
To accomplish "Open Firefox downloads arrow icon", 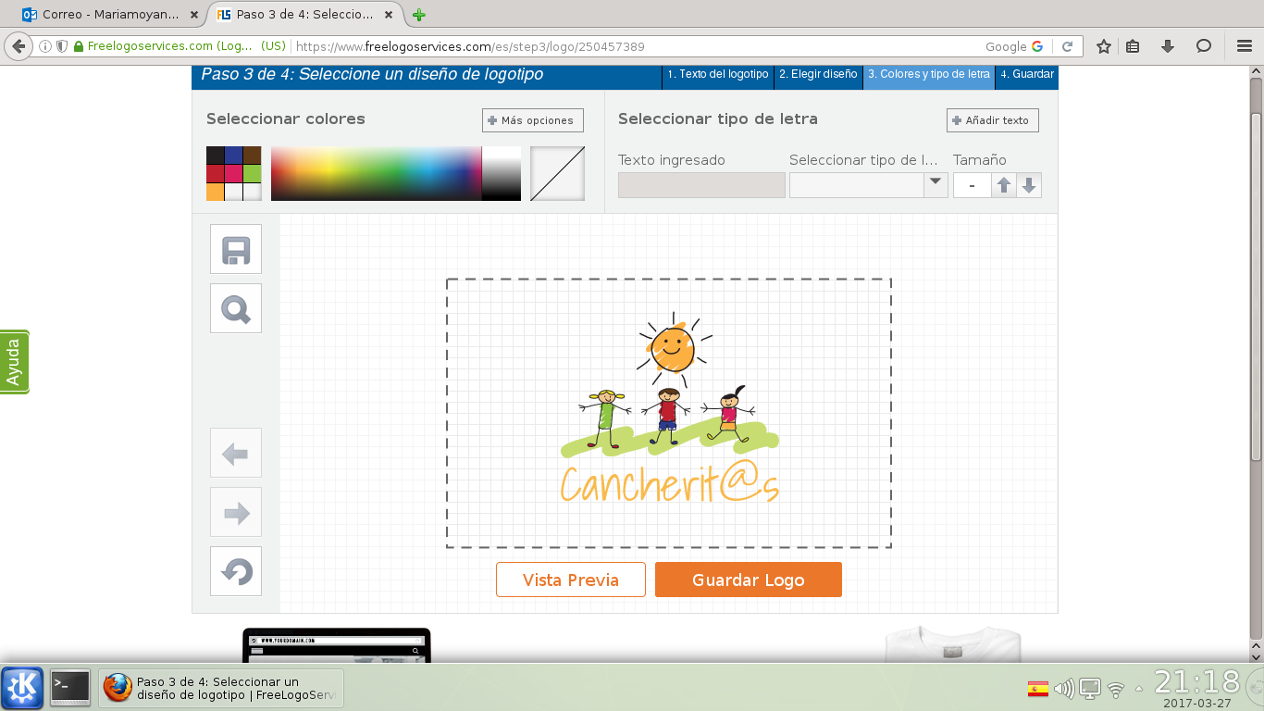I will [1168, 46].
